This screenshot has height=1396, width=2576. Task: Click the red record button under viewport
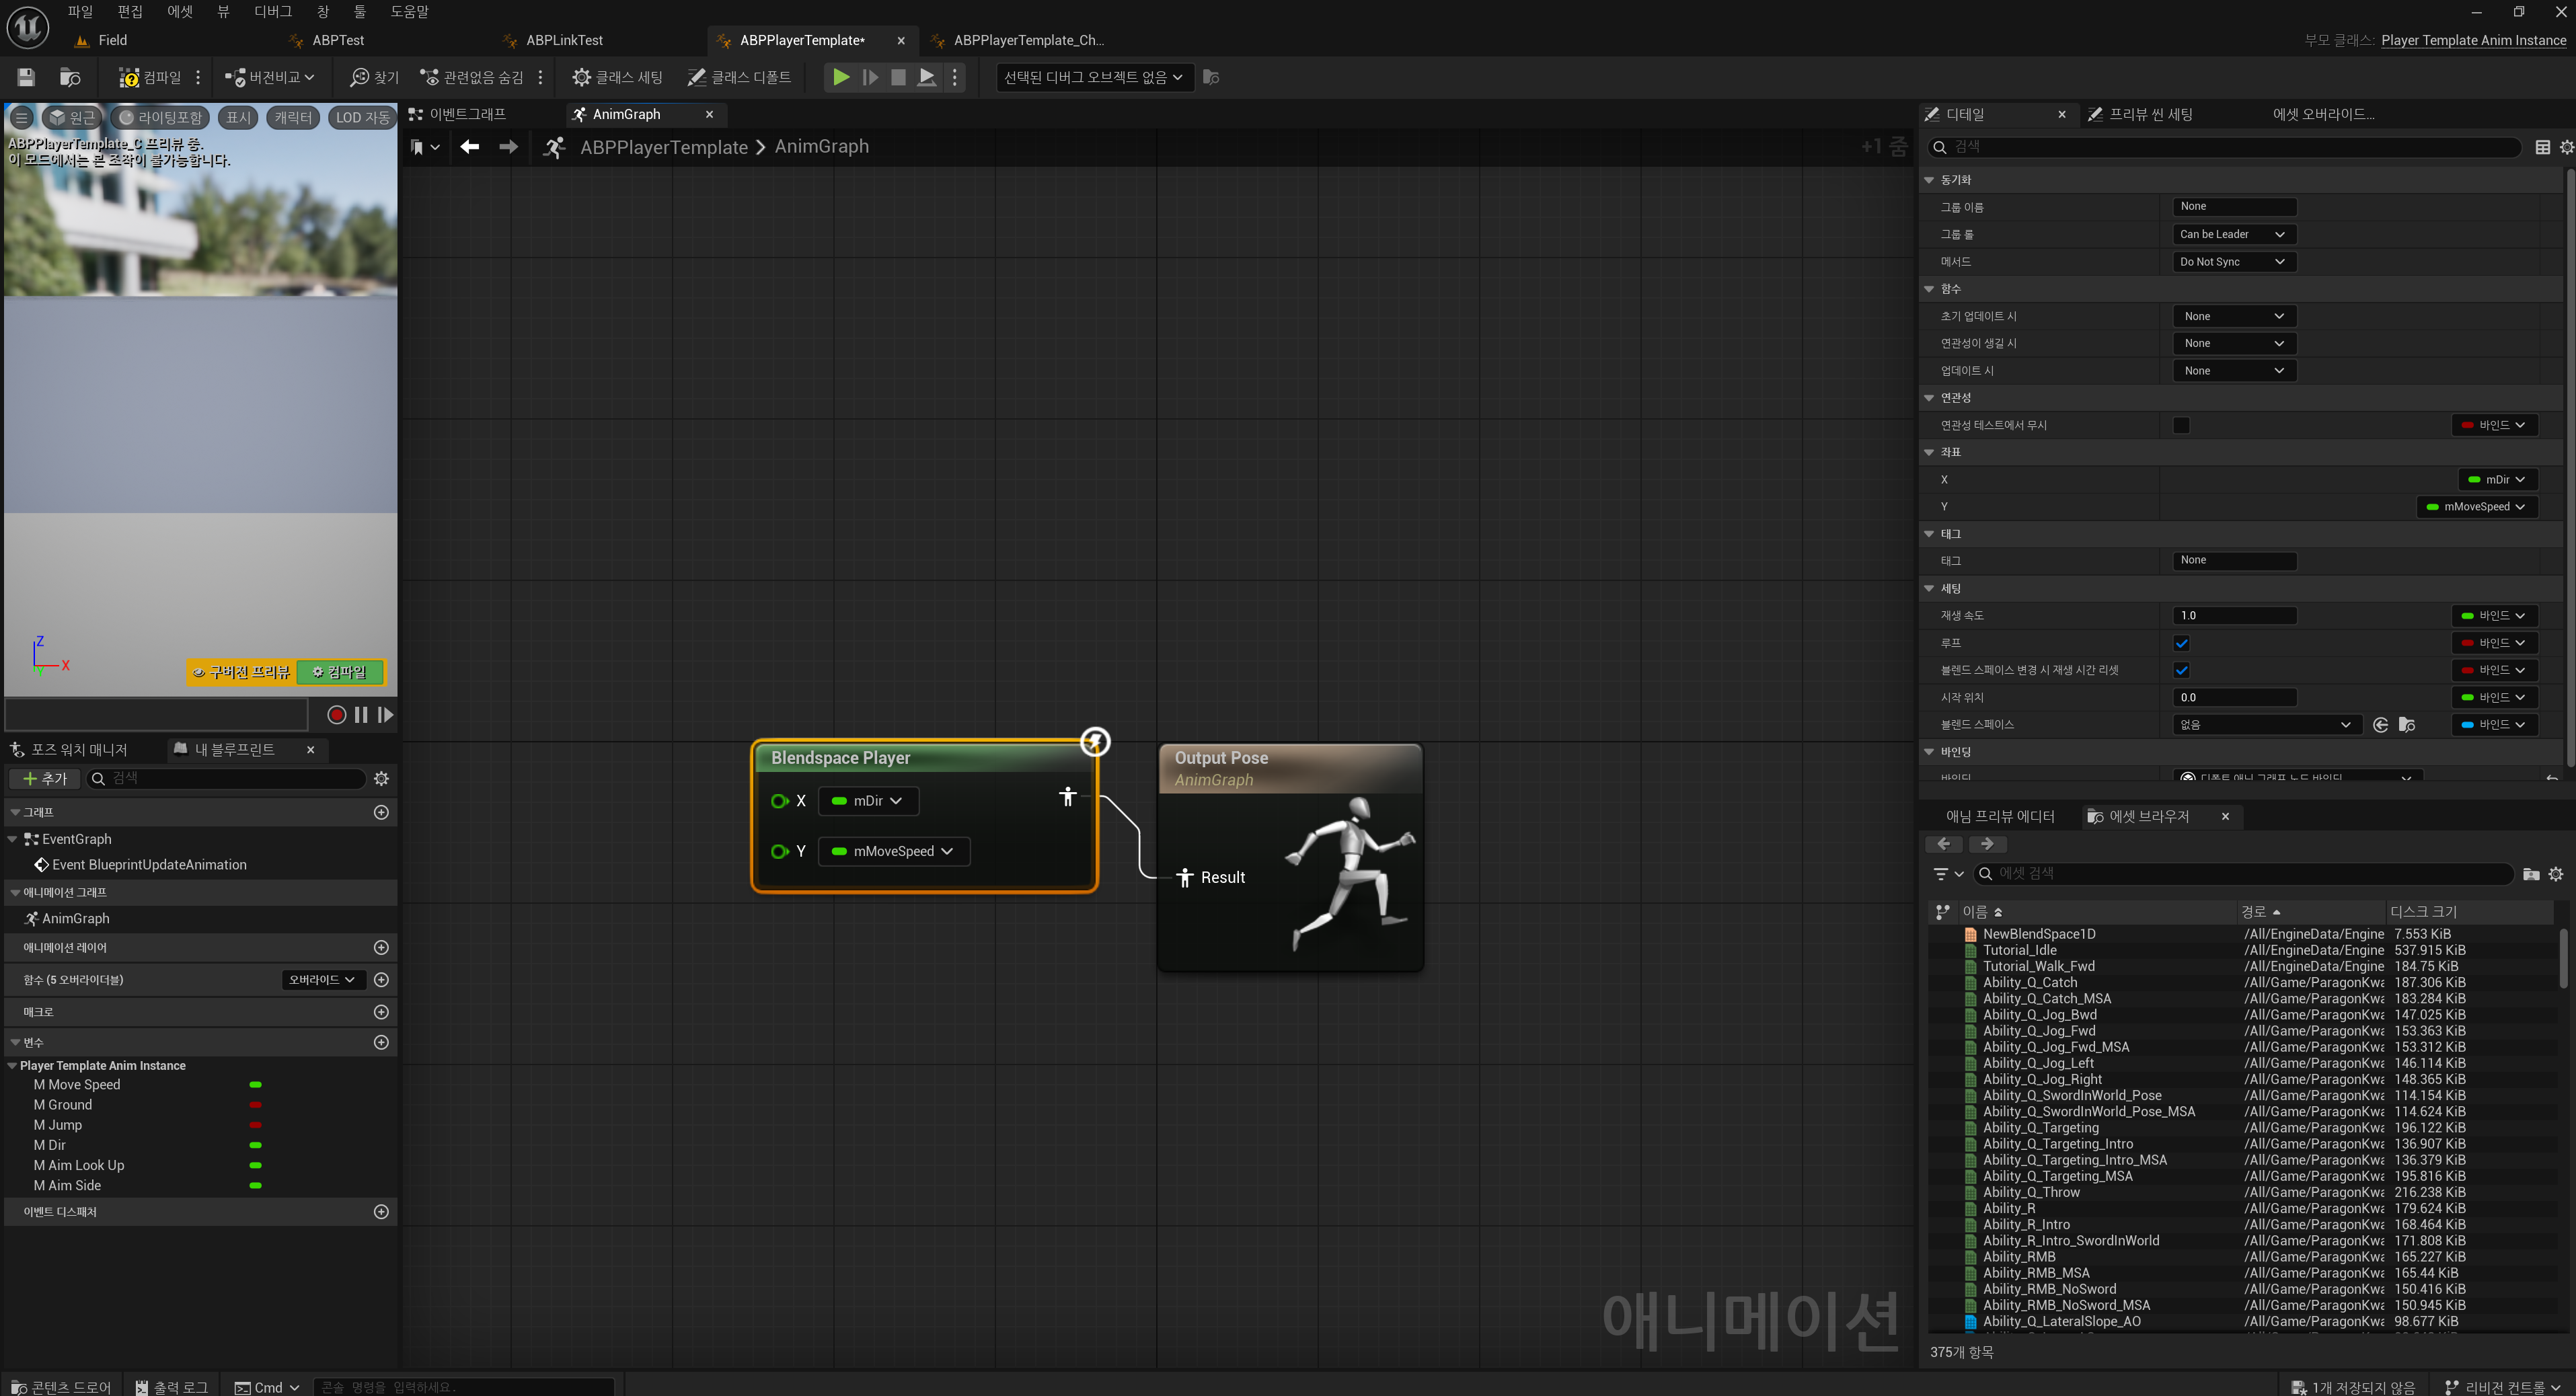pyautogui.click(x=337, y=715)
